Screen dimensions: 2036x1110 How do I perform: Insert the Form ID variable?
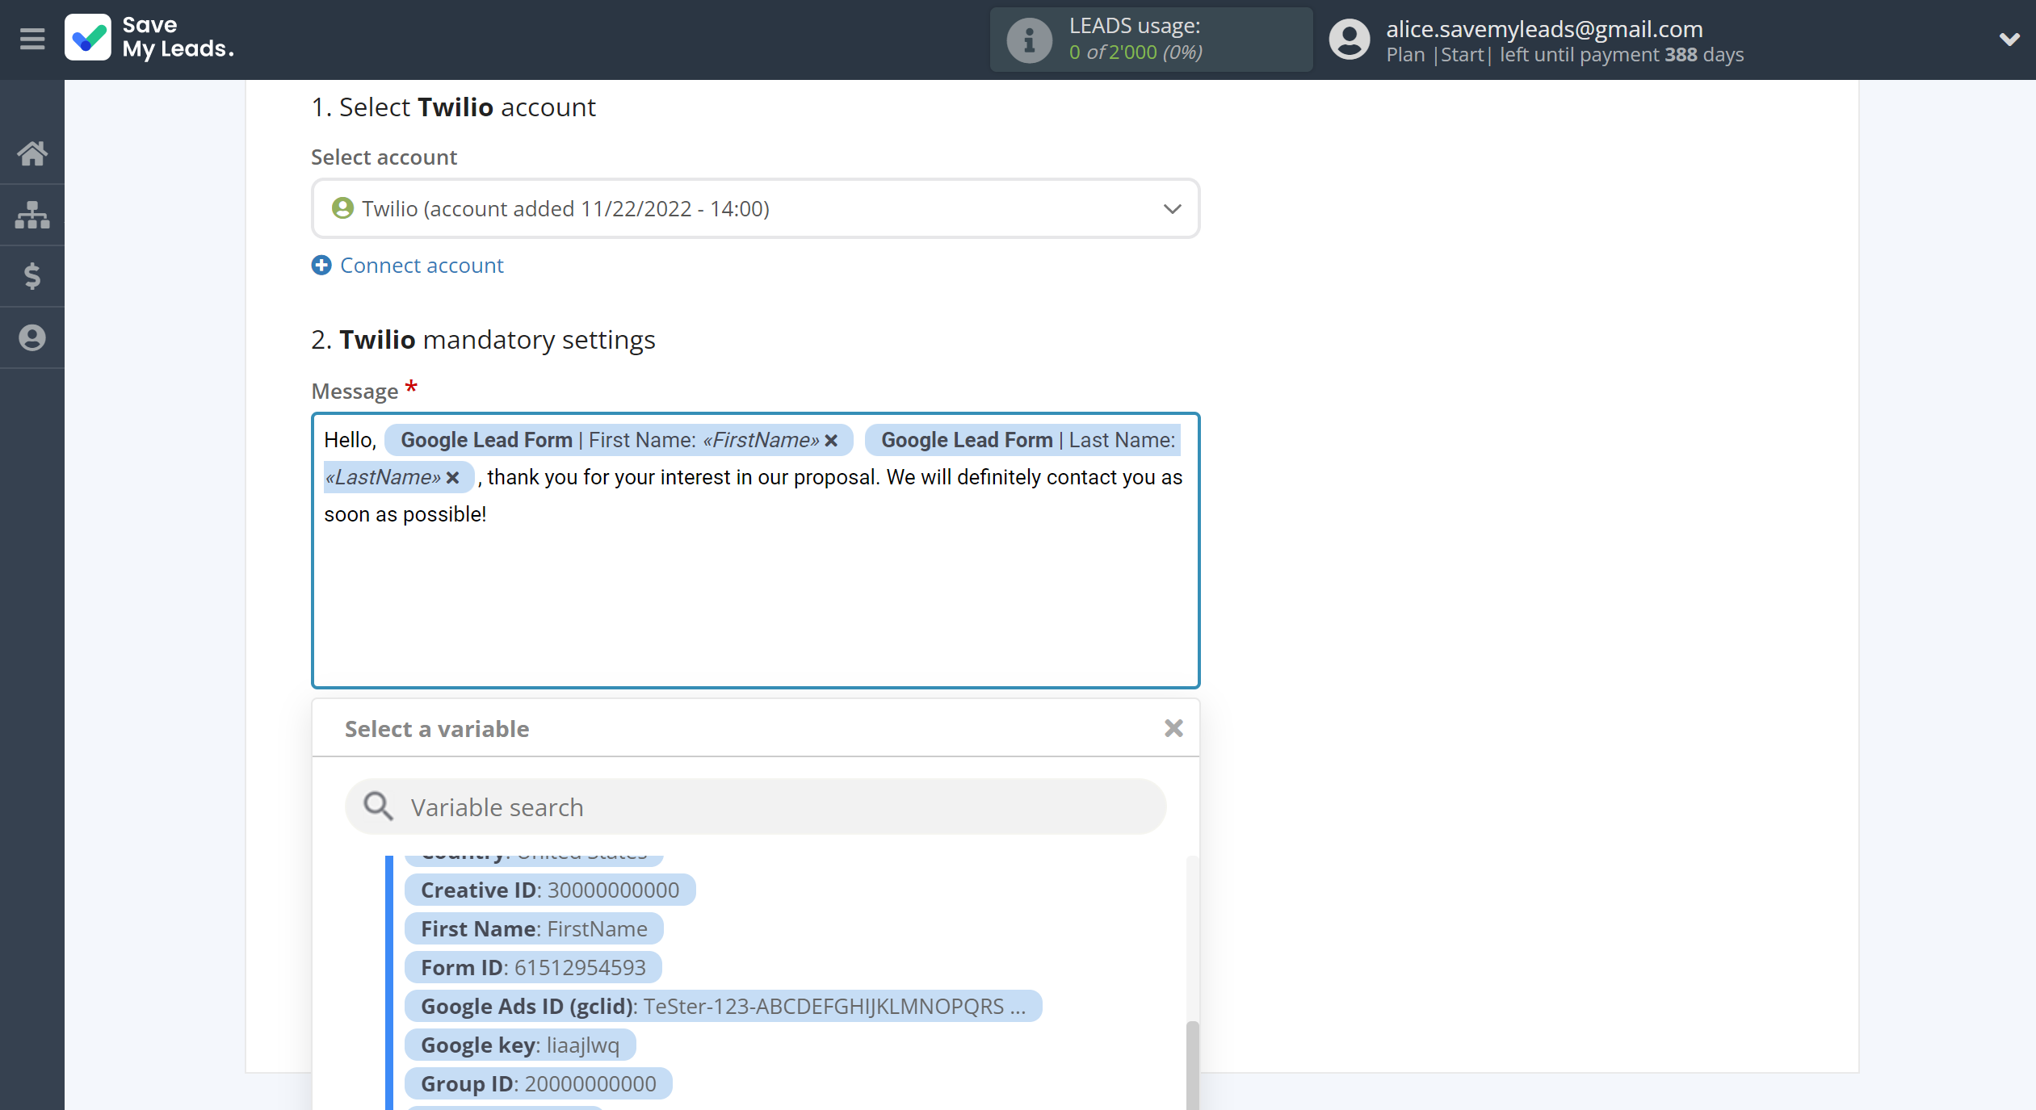point(533,967)
